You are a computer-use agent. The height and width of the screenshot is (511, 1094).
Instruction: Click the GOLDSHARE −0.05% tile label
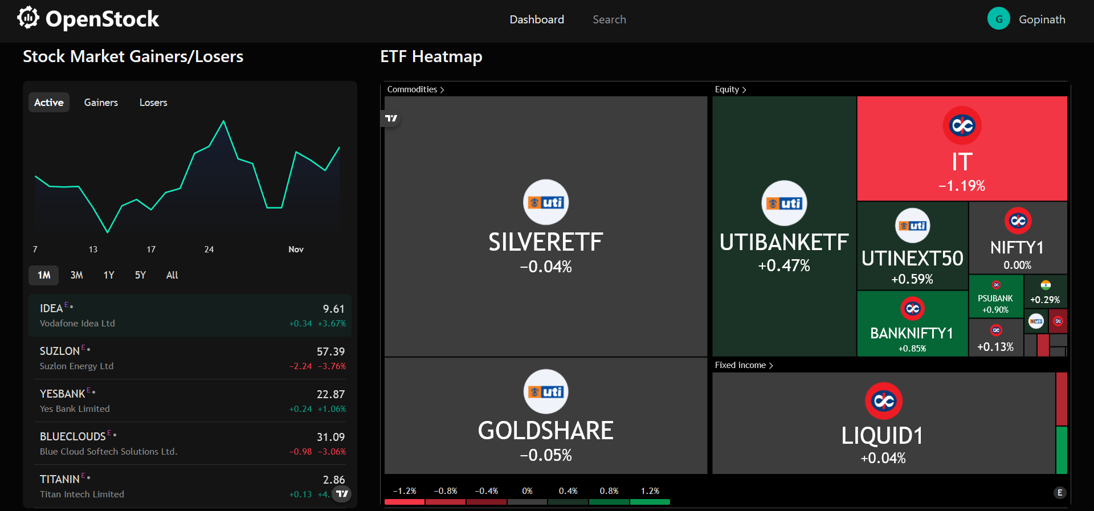[x=546, y=441]
